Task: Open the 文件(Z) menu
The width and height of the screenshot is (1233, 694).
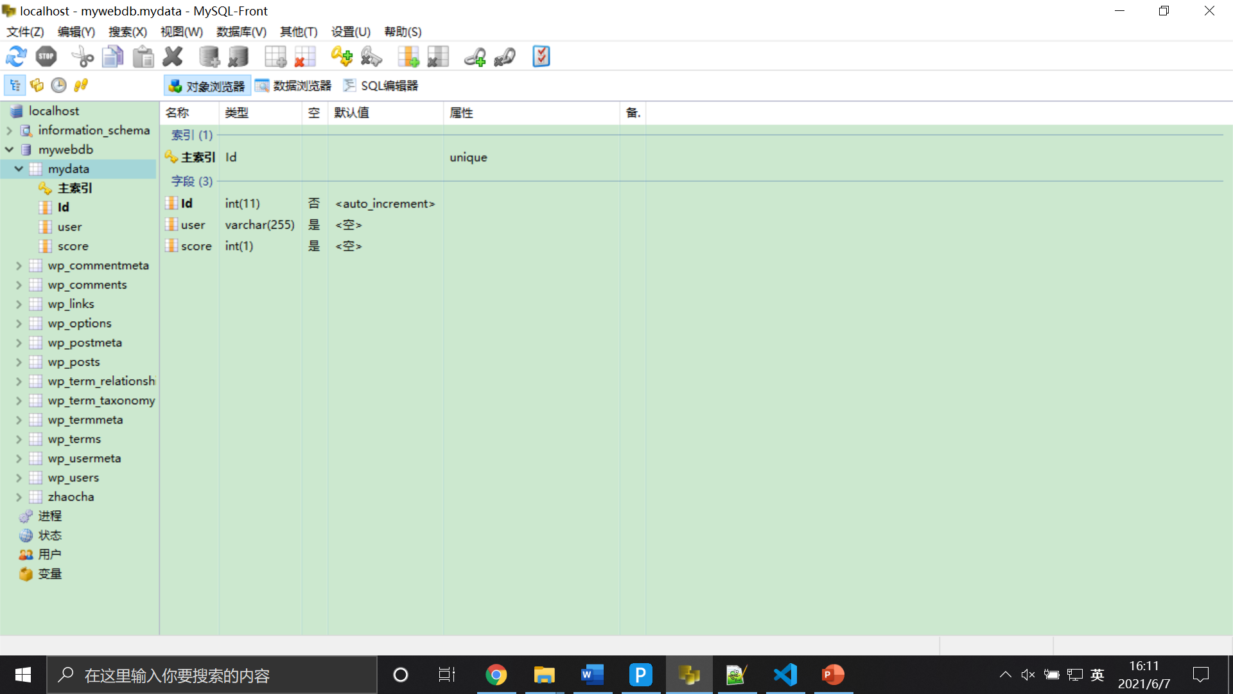Action: (x=25, y=32)
